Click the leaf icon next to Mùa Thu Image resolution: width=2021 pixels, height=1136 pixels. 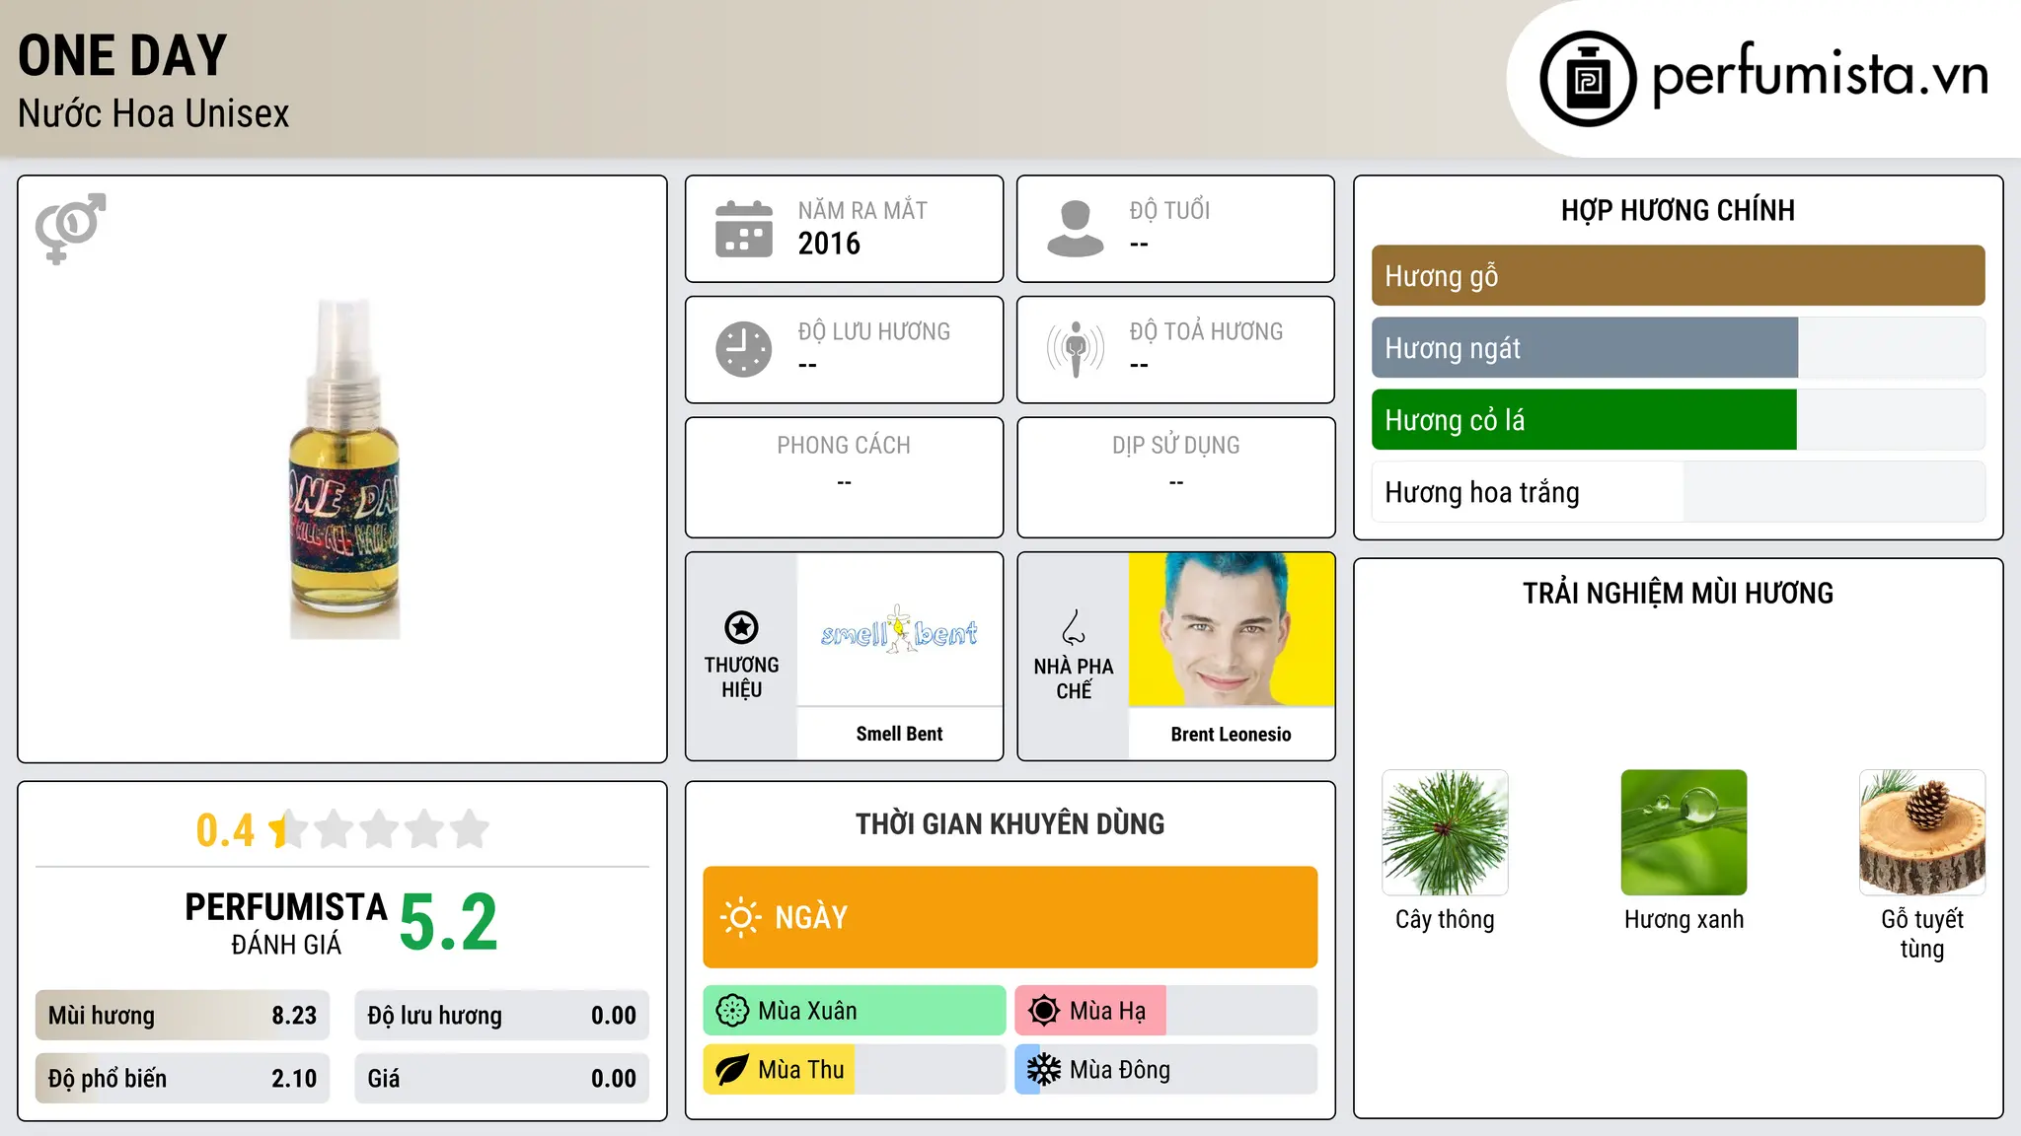[732, 1070]
